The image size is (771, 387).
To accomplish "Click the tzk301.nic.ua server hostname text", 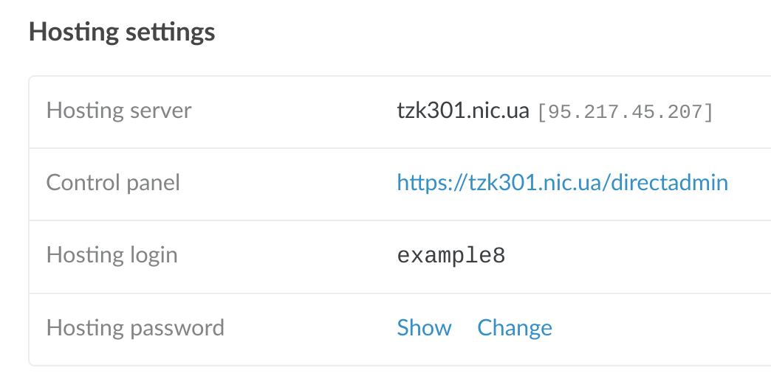I will point(463,111).
